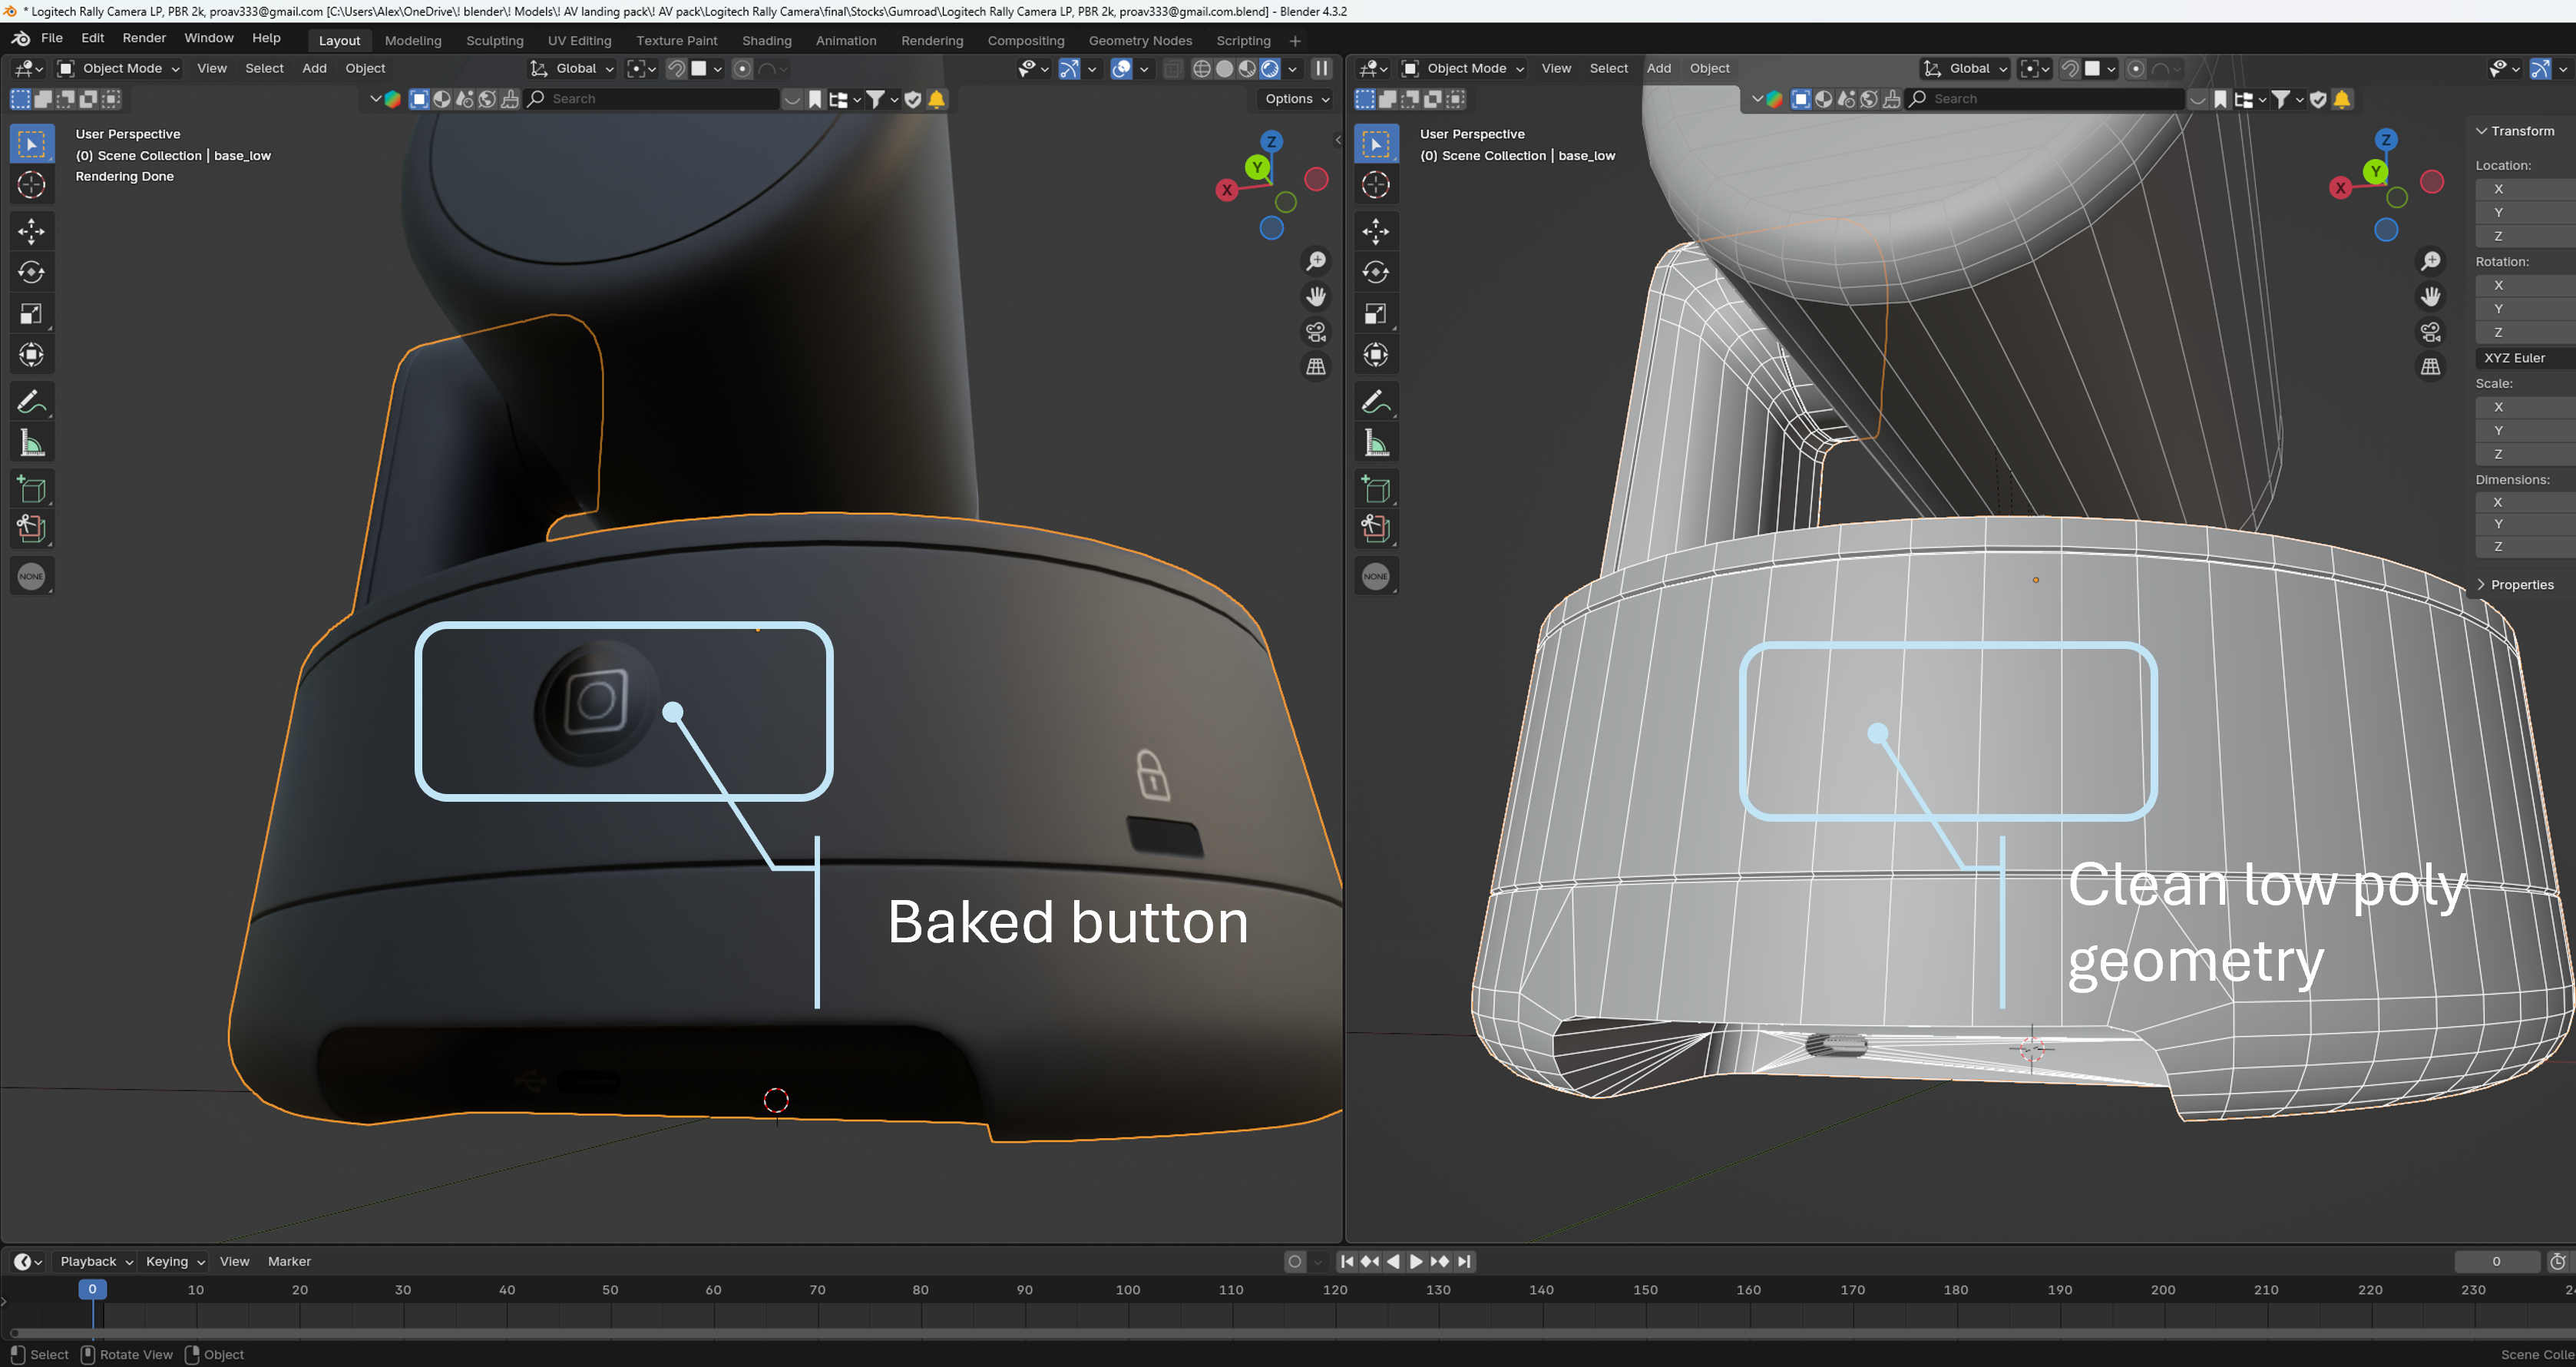The image size is (2576, 1367).
Task: Toggle camera view icon in left viewport
Action: [1316, 332]
